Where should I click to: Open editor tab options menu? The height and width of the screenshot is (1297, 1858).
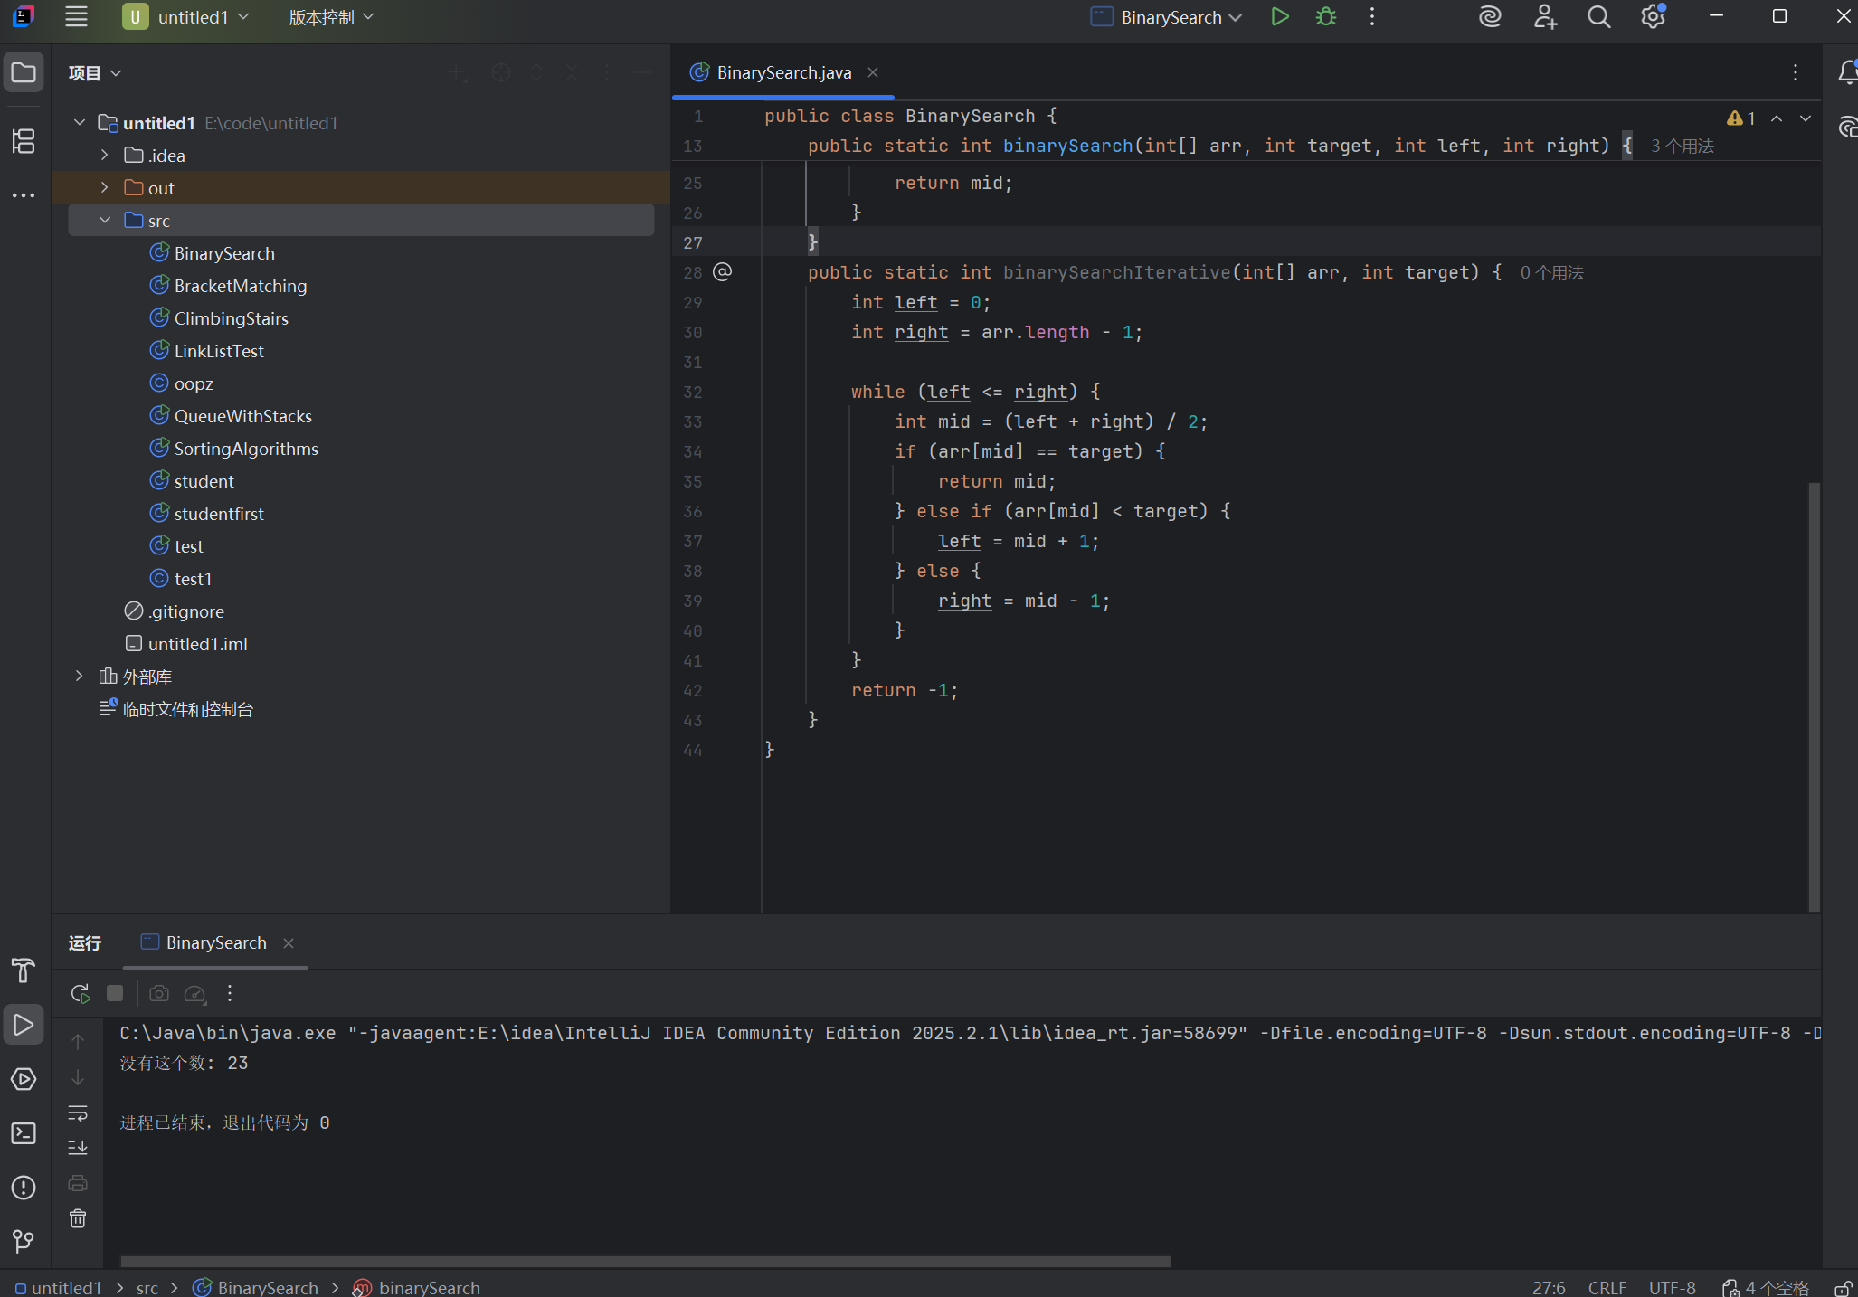pos(1796,72)
